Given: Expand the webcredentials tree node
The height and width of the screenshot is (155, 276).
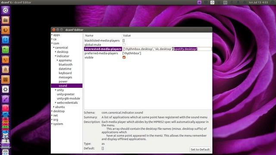Looking at the screenshot, I should coord(56,102).
